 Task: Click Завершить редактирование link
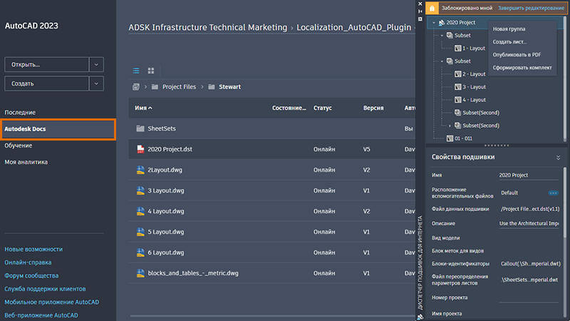531,8
